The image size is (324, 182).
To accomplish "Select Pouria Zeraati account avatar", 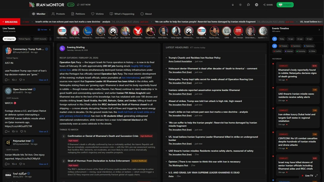I will pyautogui.click(x=214, y=31).
